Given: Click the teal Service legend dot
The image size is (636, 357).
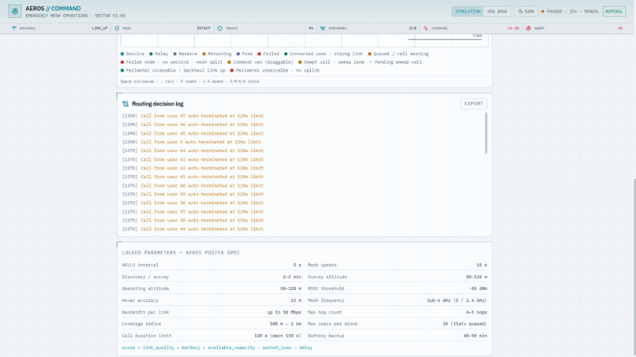Looking at the screenshot, I should pos(122,54).
